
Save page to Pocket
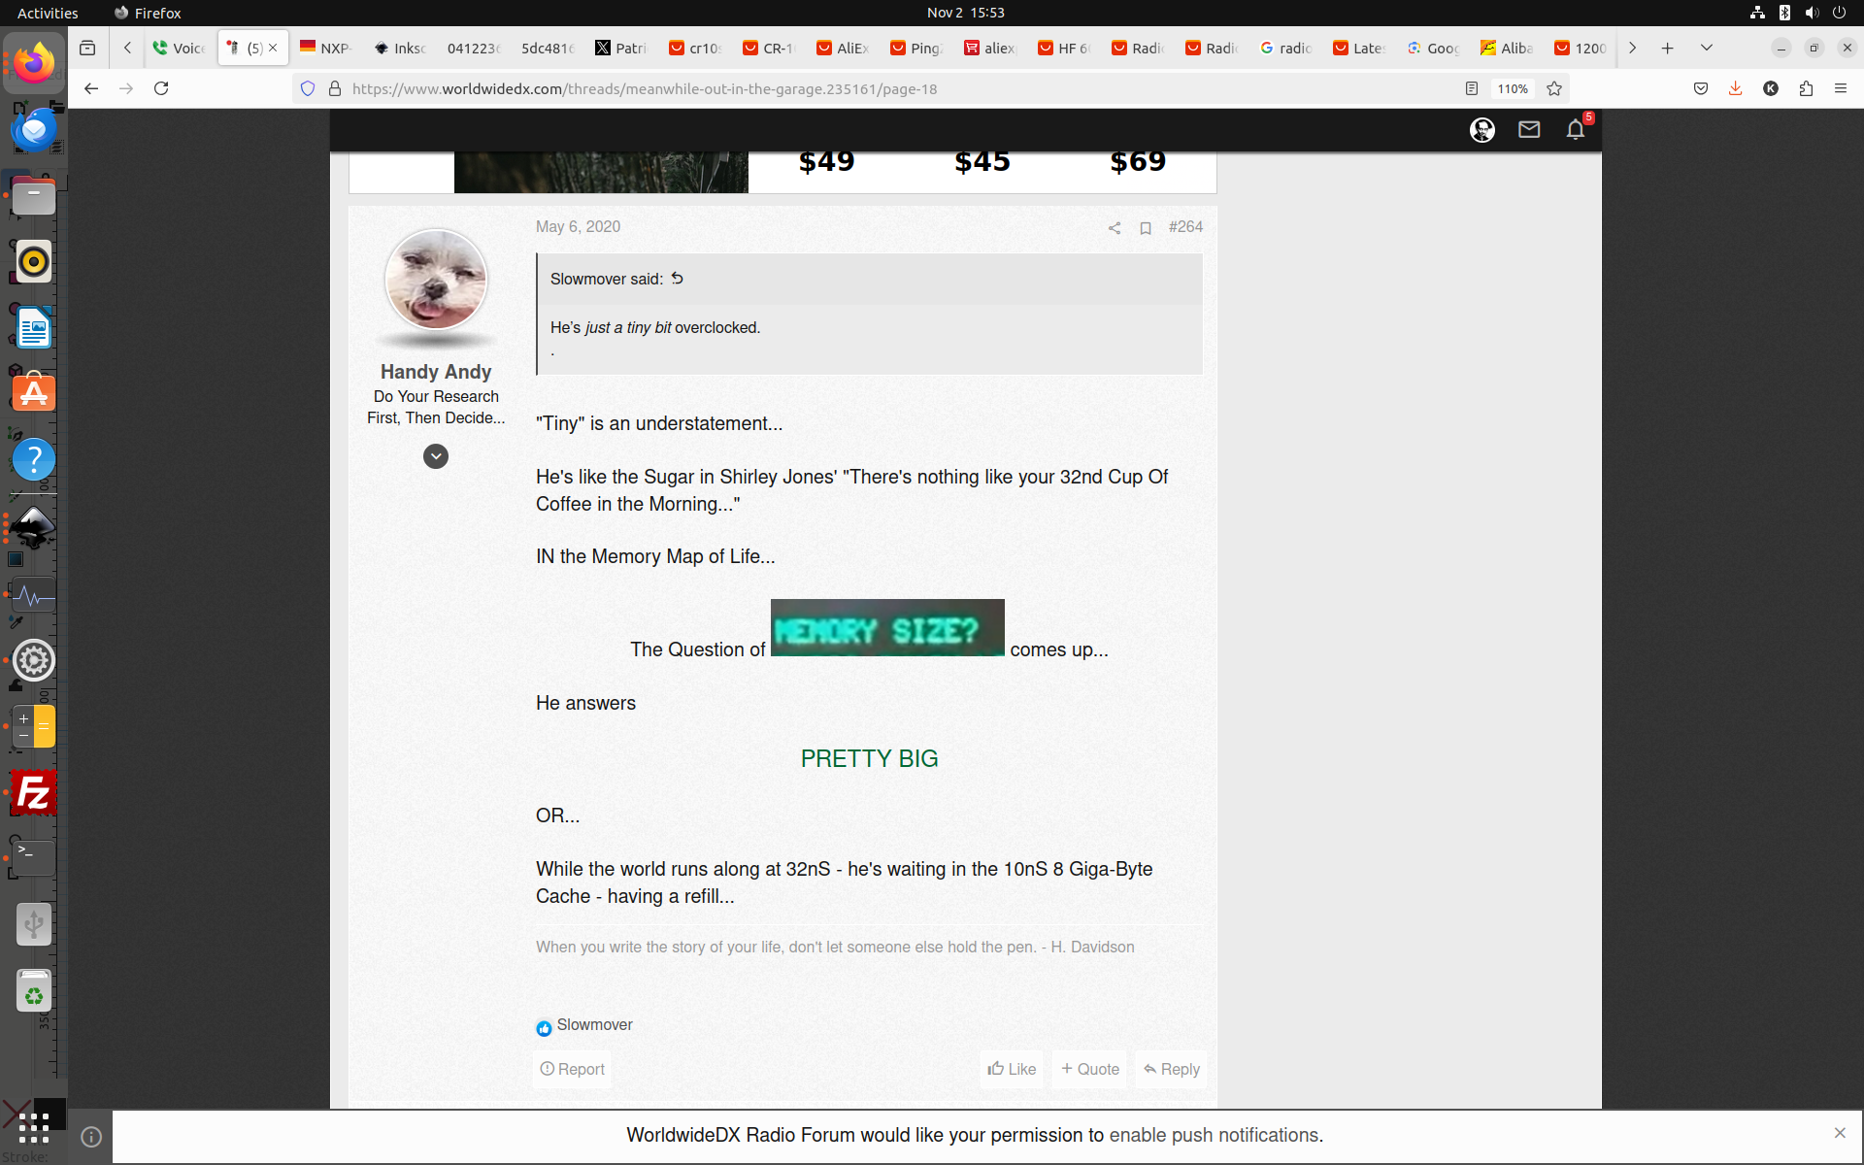click(x=1701, y=88)
